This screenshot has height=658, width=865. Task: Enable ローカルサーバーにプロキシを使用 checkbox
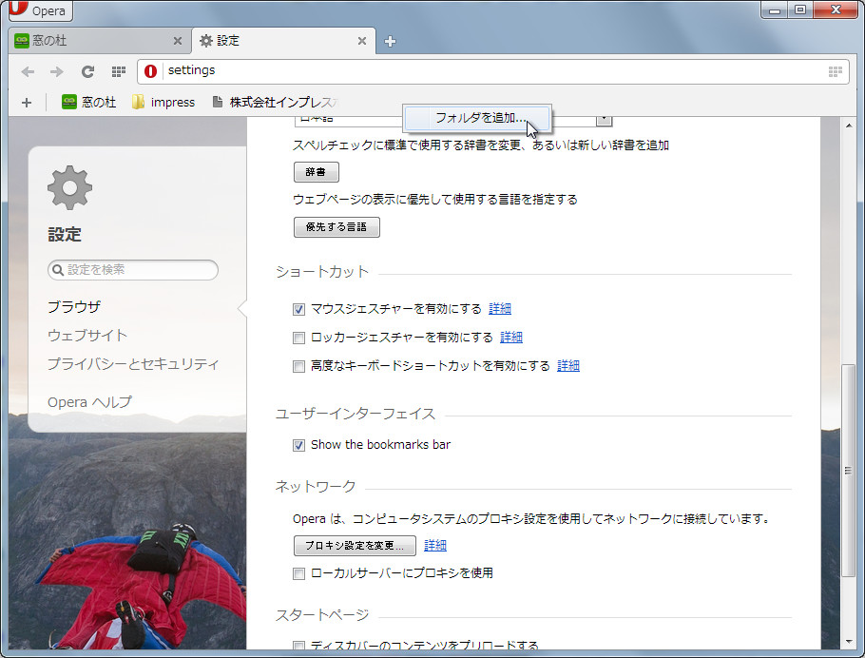[298, 574]
